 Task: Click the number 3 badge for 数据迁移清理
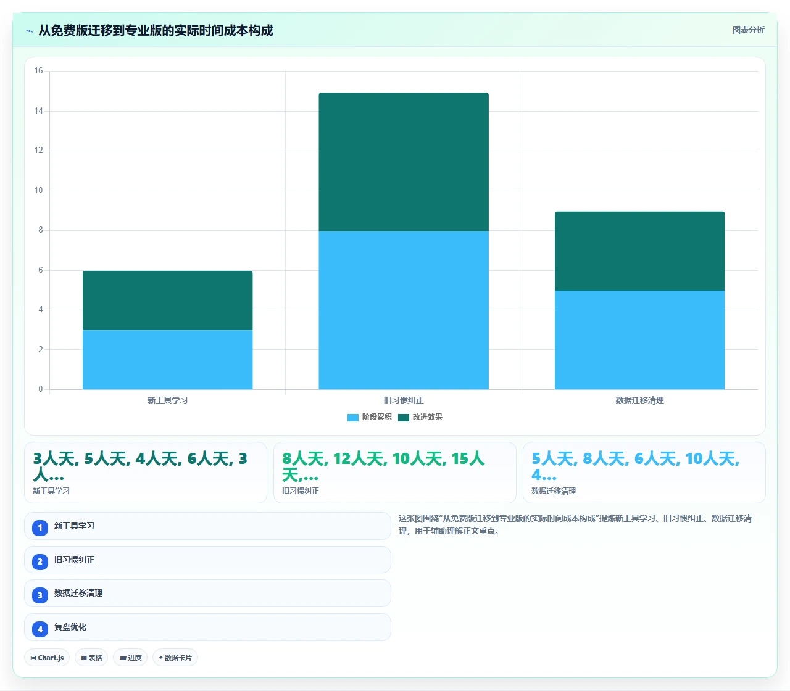[x=40, y=595]
